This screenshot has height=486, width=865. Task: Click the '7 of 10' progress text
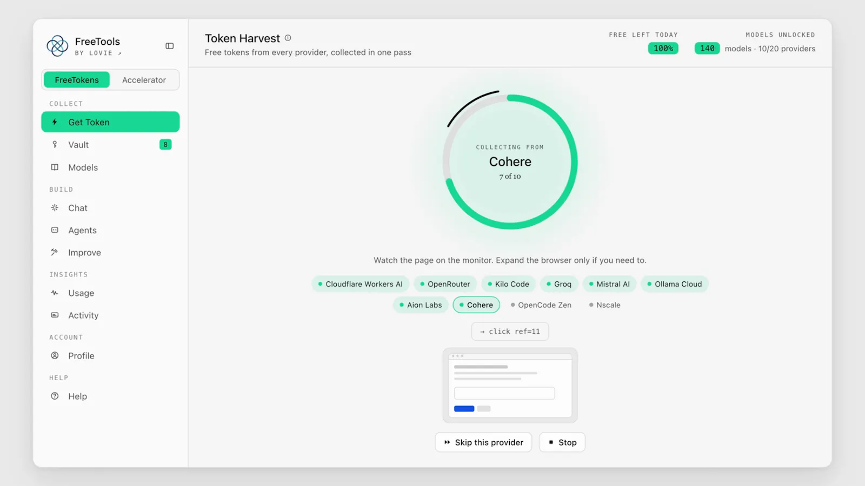tap(510, 177)
